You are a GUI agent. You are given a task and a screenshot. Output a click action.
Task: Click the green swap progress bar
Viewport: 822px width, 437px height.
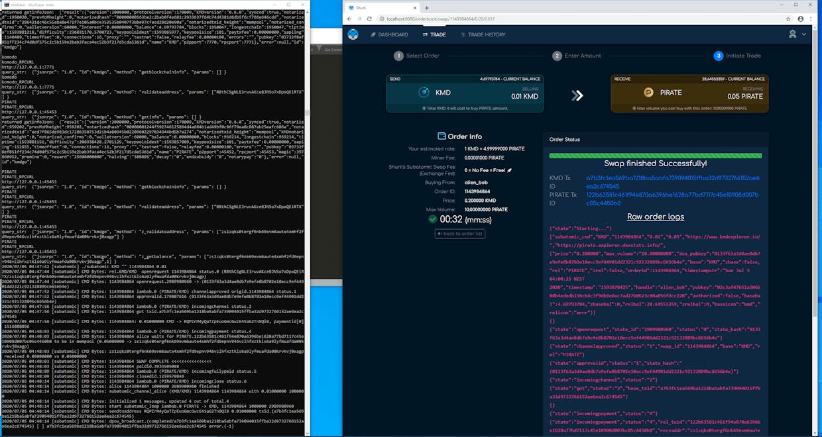click(656, 156)
